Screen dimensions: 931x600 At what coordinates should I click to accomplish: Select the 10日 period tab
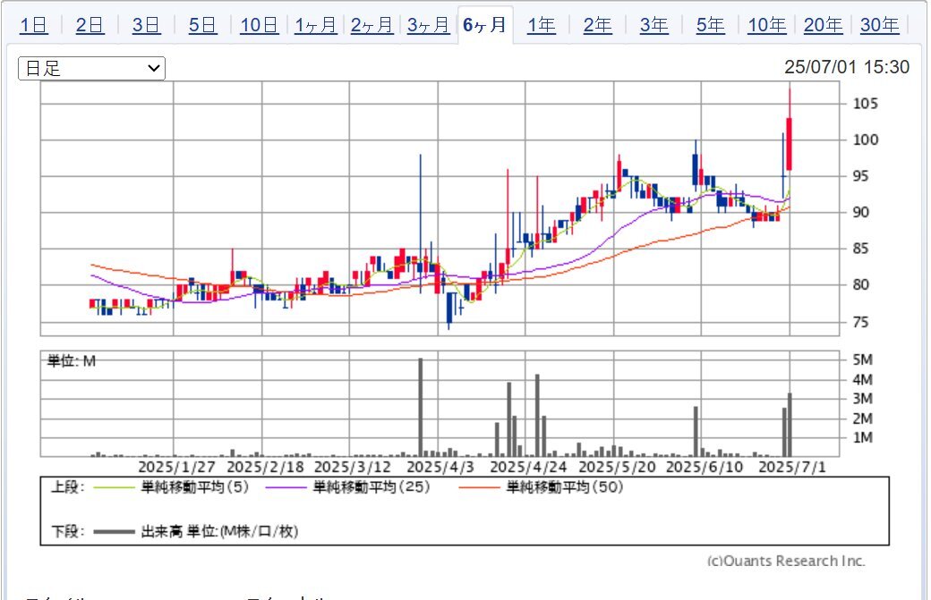260,26
